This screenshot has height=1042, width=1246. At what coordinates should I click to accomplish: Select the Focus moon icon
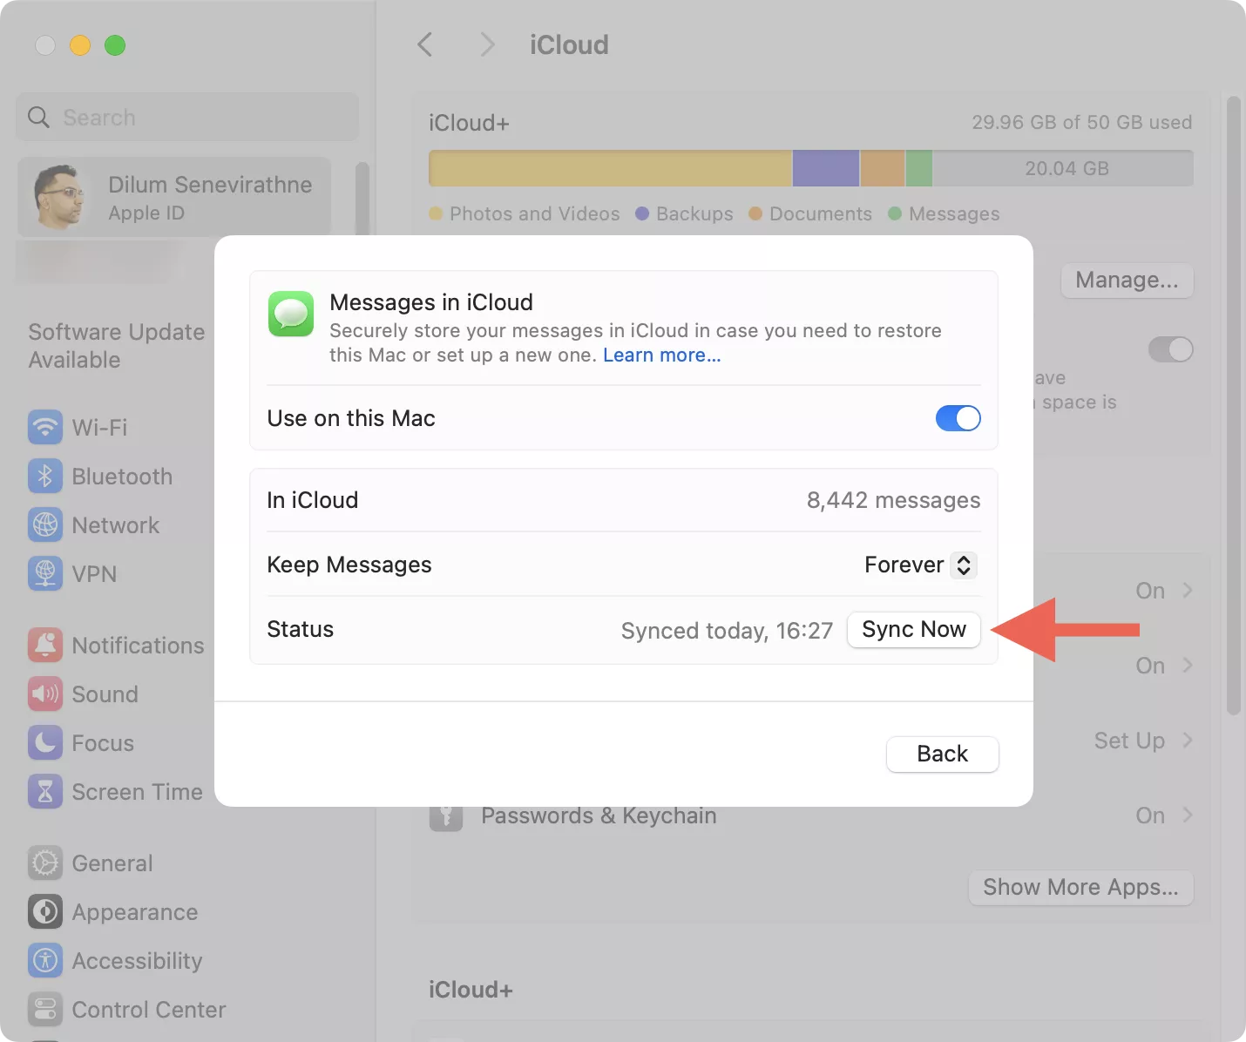45,743
